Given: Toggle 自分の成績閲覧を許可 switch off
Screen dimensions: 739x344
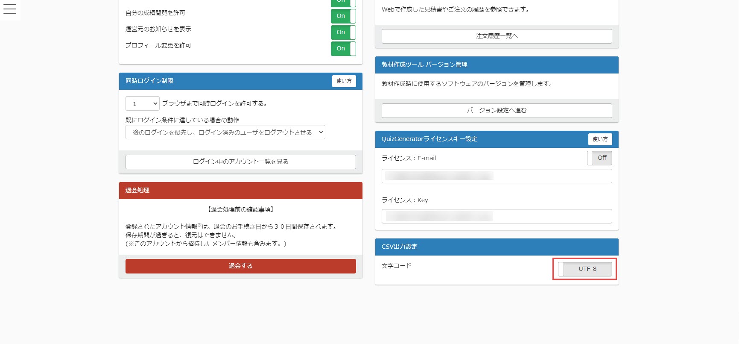Looking at the screenshot, I should tap(343, 16).
